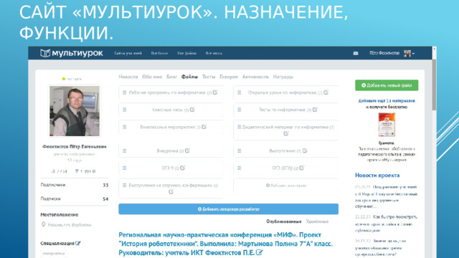Image resolution: width=459 pixels, height=258 pixels.
Task: Edit the Дидактический материал по информатике category
Action: tap(286, 133)
